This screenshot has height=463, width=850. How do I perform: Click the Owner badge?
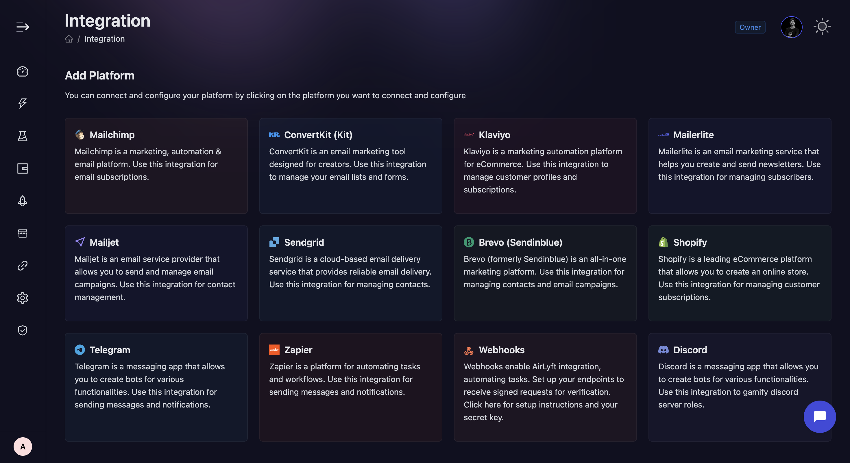pyautogui.click(x=750, y=27)
